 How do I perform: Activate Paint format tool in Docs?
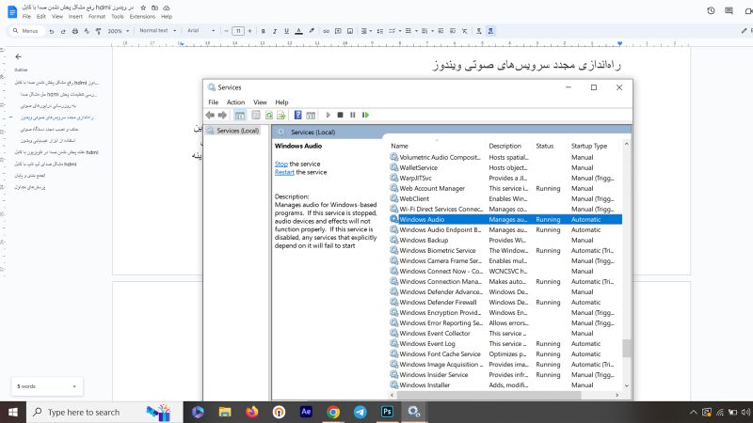pos(99,31)
